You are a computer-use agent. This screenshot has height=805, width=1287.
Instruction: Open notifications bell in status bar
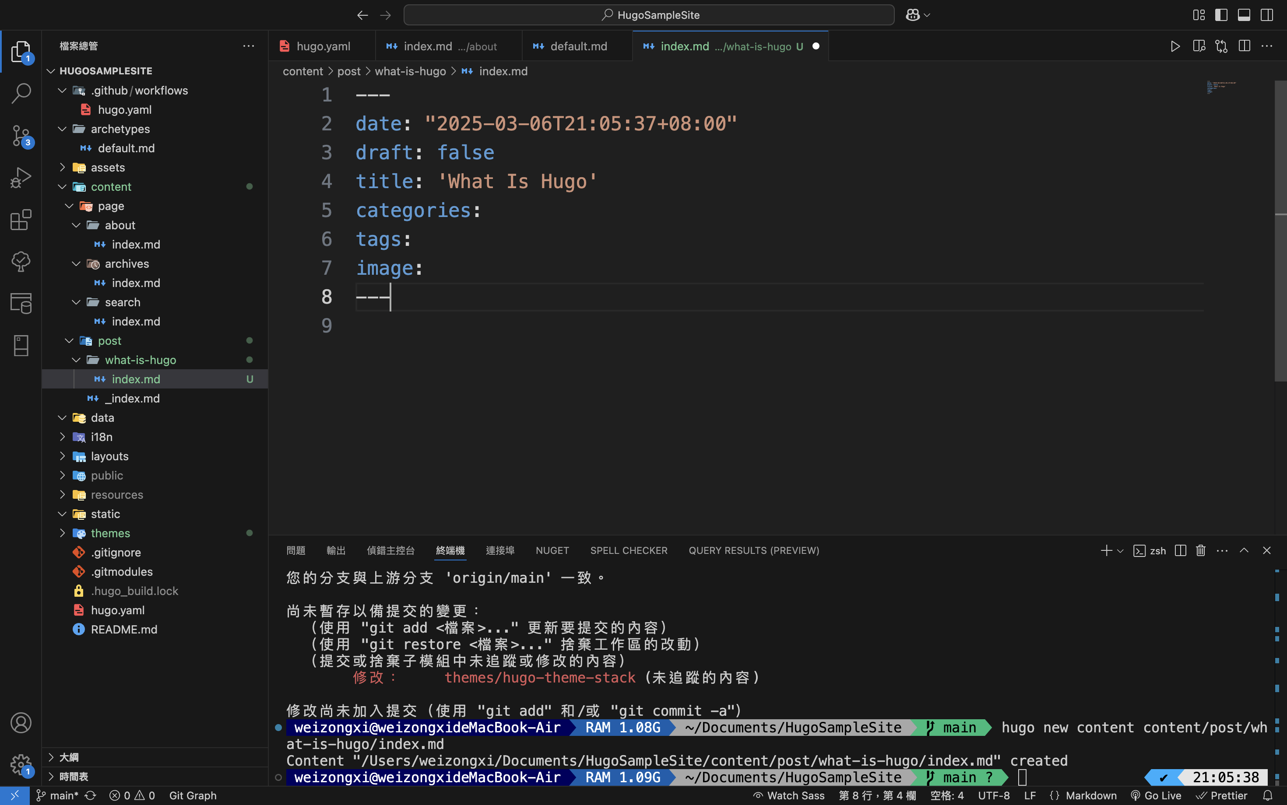(x=1267, y=795)
